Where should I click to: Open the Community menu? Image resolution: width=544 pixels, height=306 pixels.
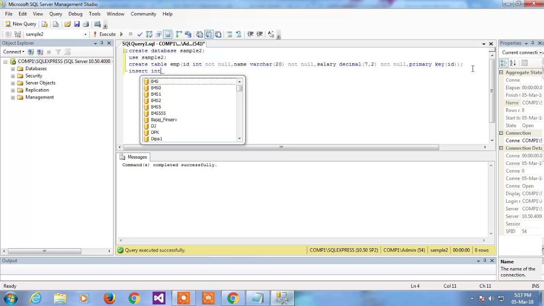[x=143, y=14]
